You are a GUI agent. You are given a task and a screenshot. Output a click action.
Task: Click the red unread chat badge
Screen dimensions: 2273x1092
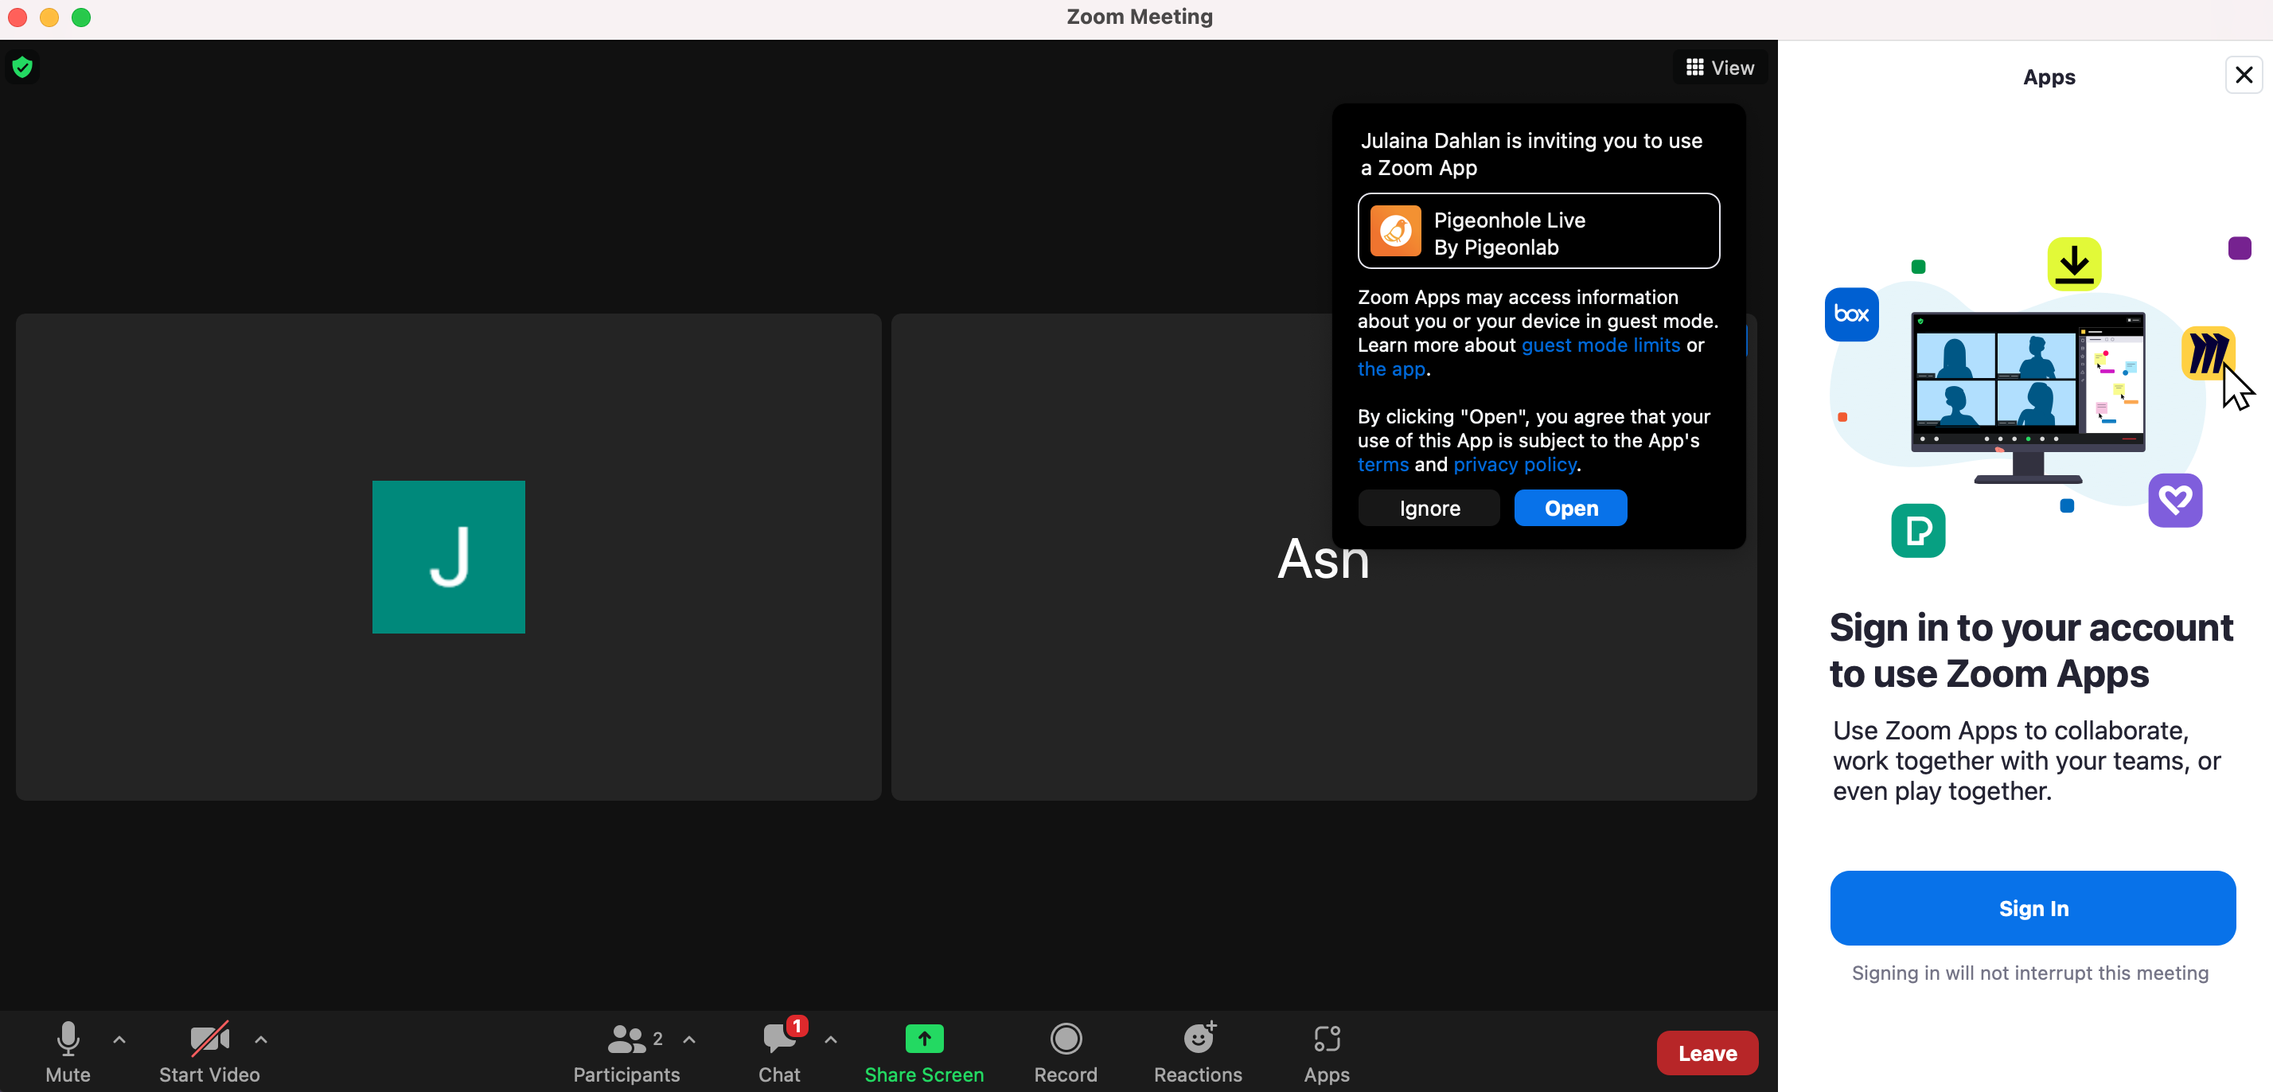tap(797, 1026)
